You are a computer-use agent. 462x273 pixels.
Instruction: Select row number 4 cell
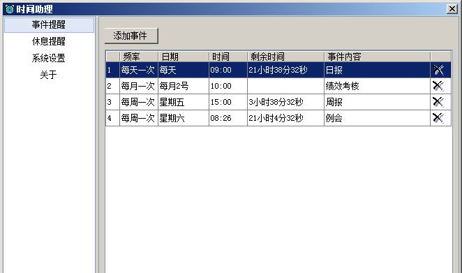click(112, 118)
